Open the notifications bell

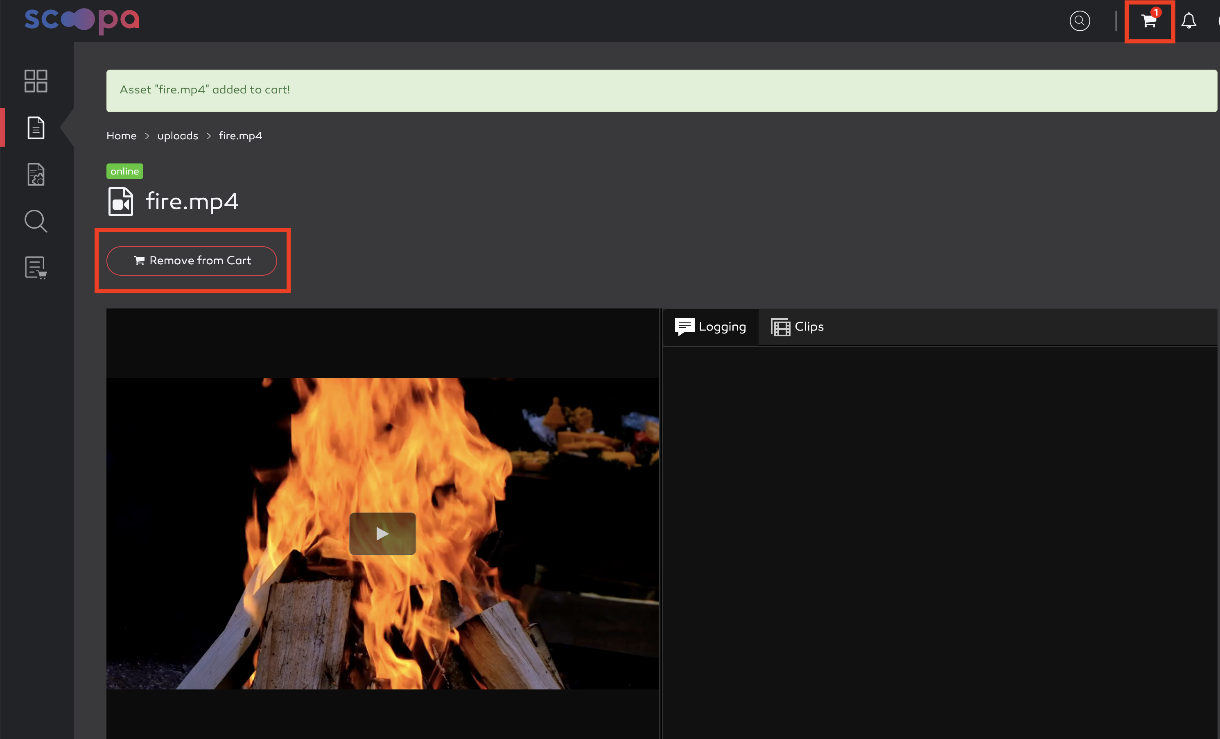1189,21
